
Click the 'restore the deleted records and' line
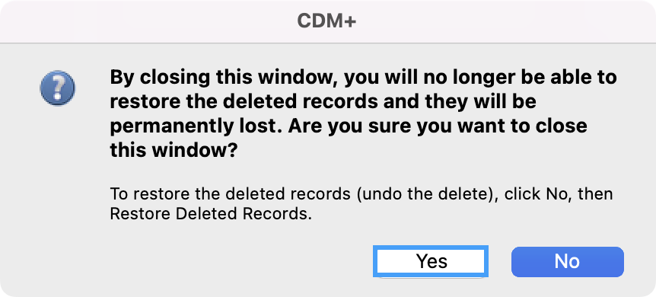323,102
